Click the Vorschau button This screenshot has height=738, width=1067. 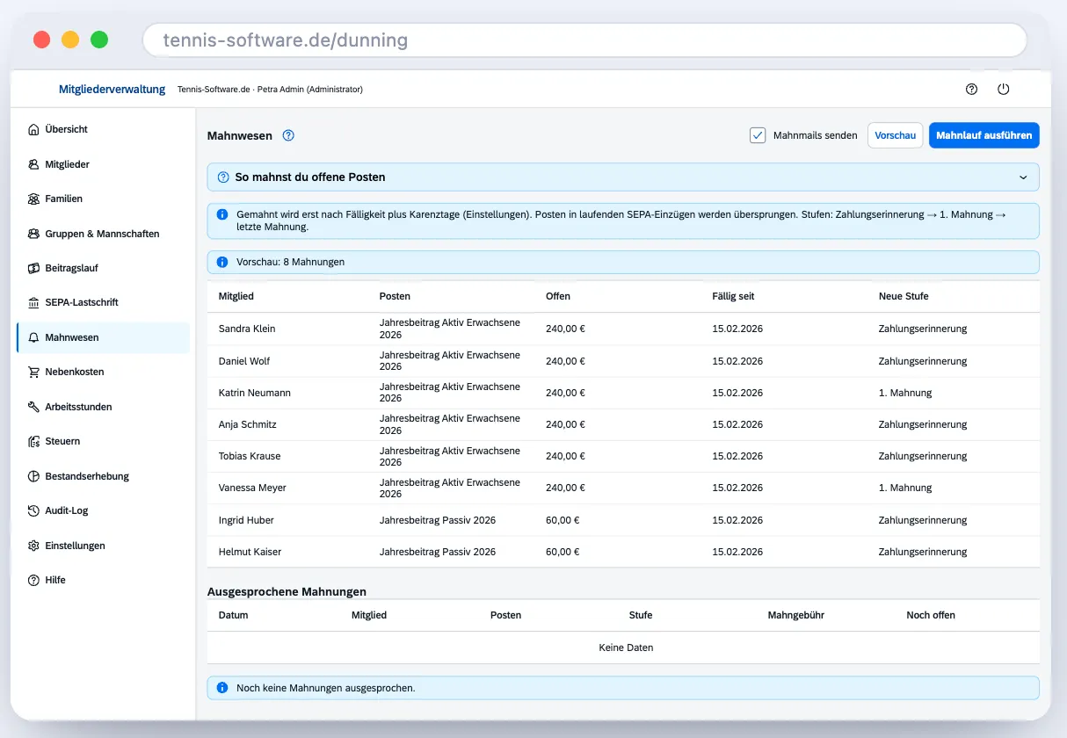coord(896,135)
